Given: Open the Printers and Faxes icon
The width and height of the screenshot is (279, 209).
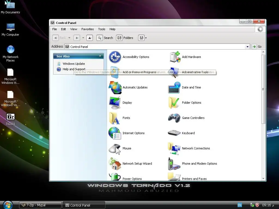Looking at the screenshot, I should [174, 177].
